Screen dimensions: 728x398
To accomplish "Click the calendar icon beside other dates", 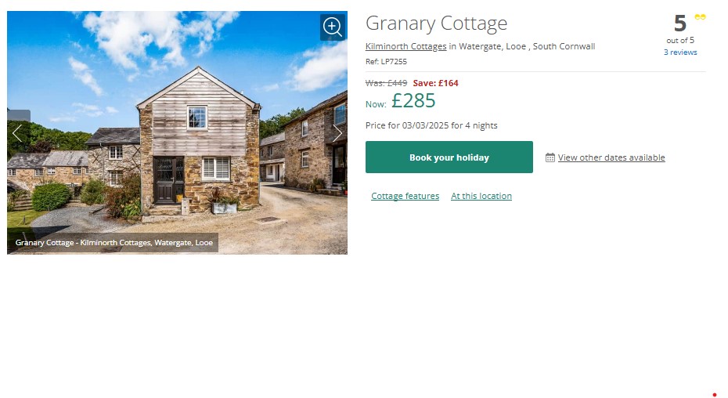I will [550, 157].
